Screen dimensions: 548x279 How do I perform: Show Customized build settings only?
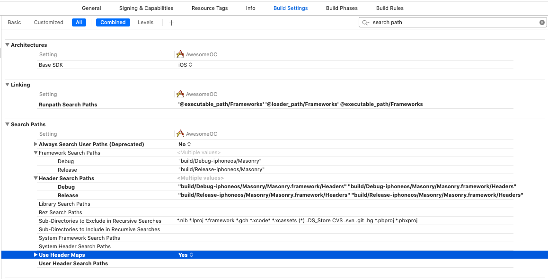tap(49, 22)
